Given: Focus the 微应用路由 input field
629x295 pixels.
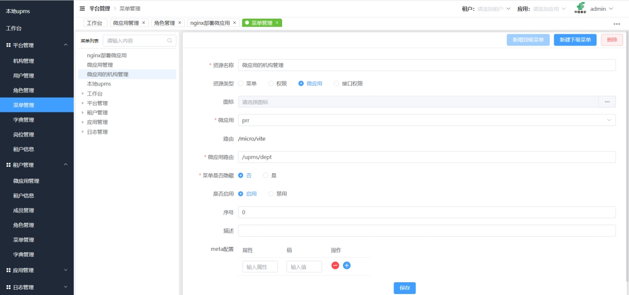Looking at the screenshot, I should pyautogui.click(x=427, y=157).
